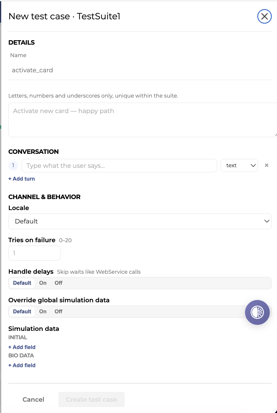Click the name rule hint text
This screenshot has width=277, height=413.
93,96
